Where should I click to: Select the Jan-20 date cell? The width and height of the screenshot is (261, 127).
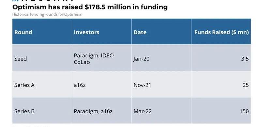point(161,58)
